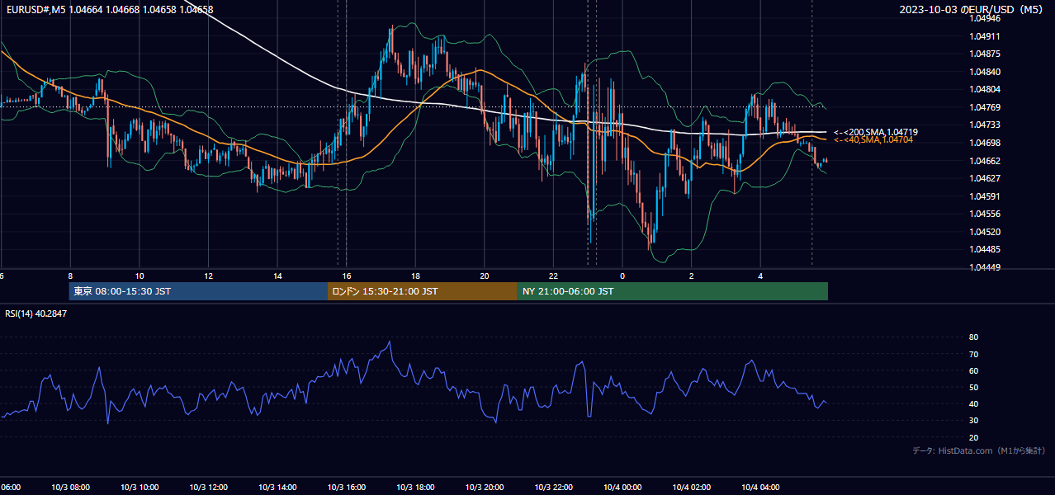Click the bottom axis label 10/3 20:00
Viewport: 1055px width, 495px height.
point(485,488)
